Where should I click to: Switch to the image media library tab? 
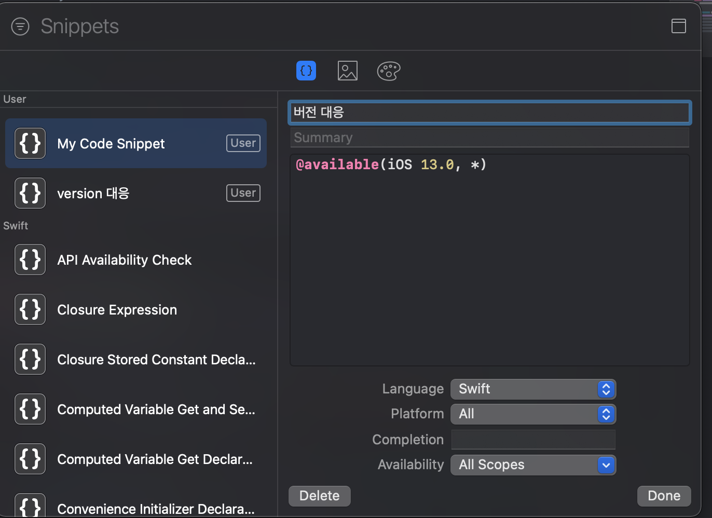(348, 71)
